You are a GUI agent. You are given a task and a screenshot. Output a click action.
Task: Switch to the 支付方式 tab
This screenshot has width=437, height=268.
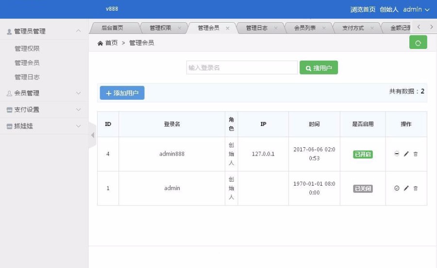[x=353, y=28]
